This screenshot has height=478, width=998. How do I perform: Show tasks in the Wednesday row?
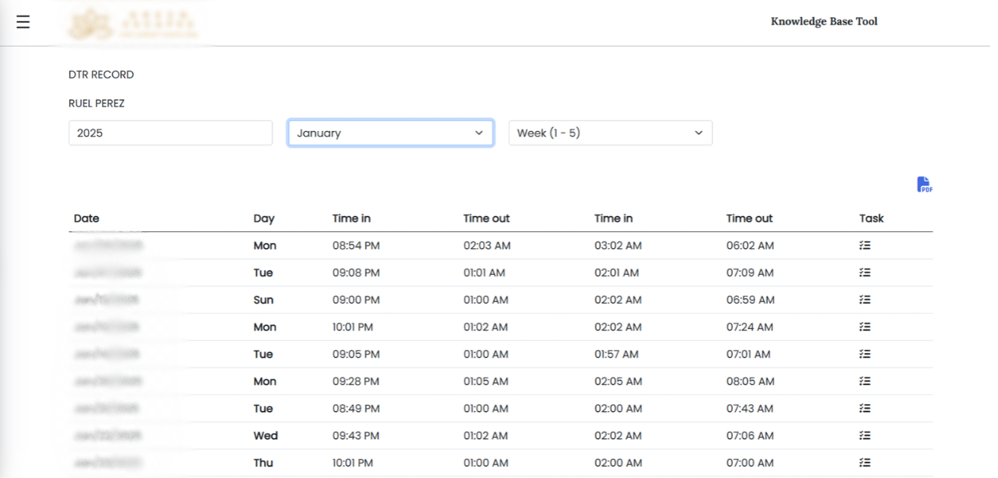tap(865, 436)
